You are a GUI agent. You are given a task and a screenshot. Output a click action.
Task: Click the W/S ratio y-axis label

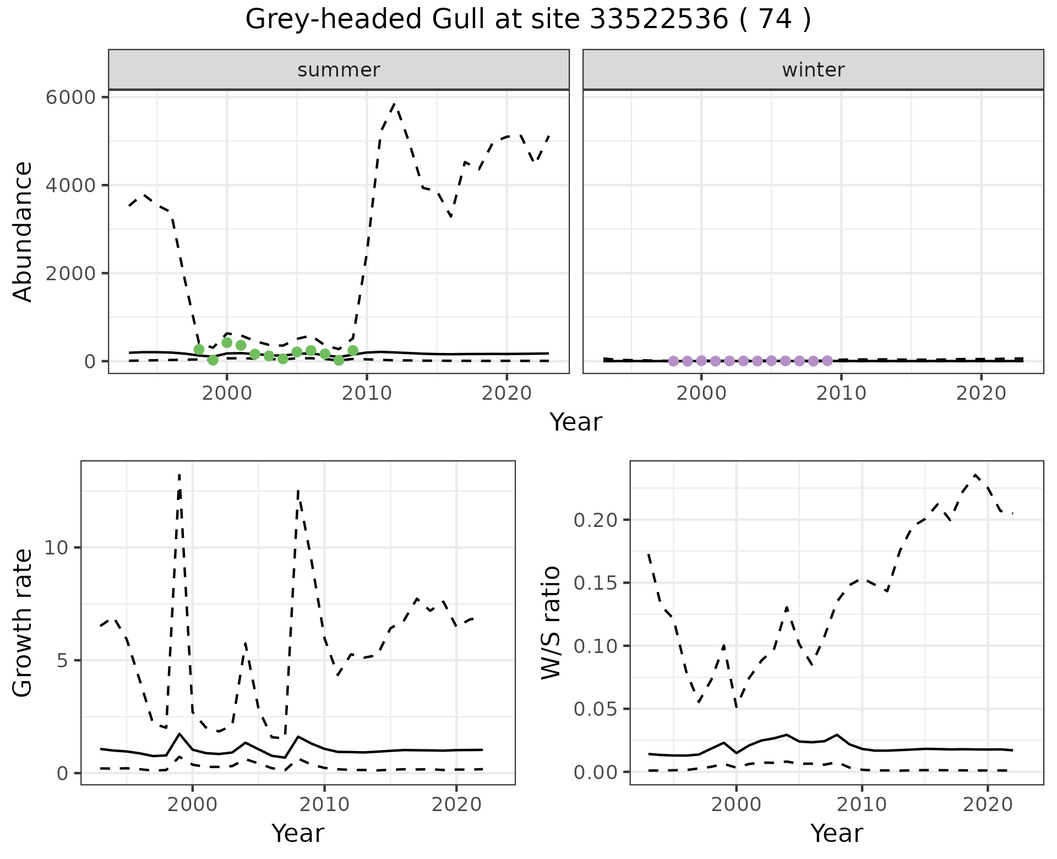[x=551, y=623]
